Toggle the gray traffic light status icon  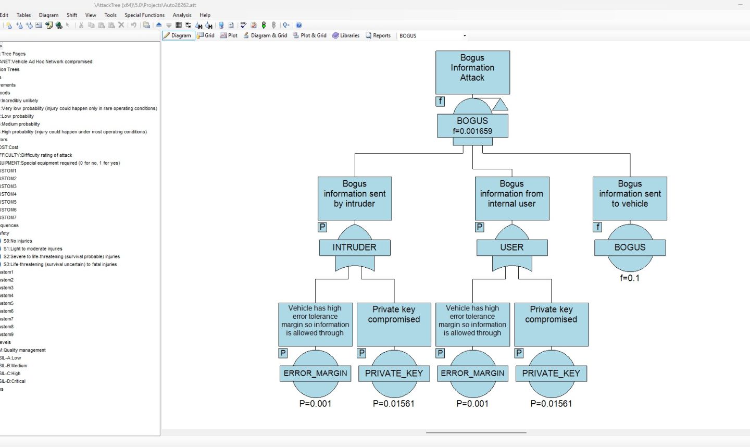click(x=273, y=25)
